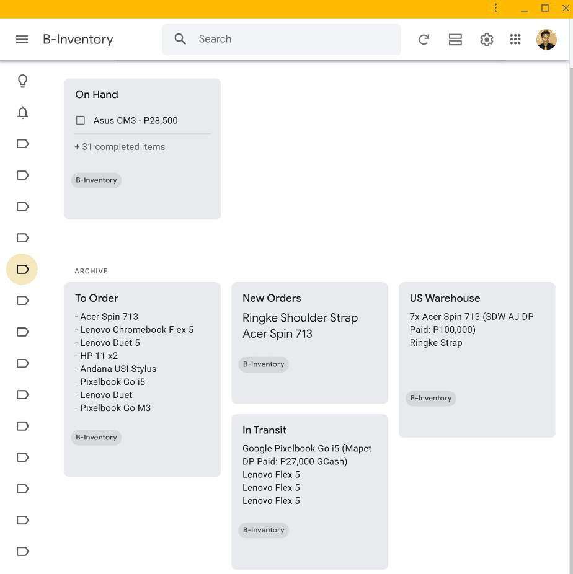Open the Google apps grid

click(x=515, y=39)
